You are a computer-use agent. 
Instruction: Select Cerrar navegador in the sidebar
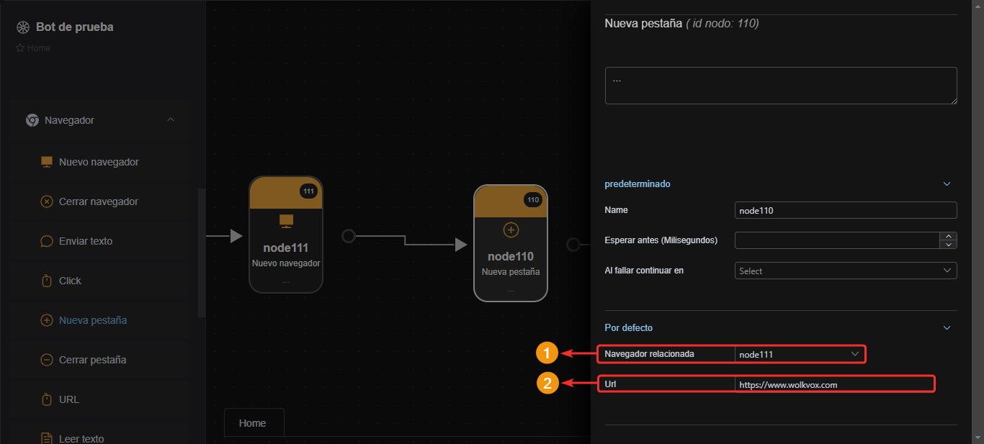(x=99, y=201)
